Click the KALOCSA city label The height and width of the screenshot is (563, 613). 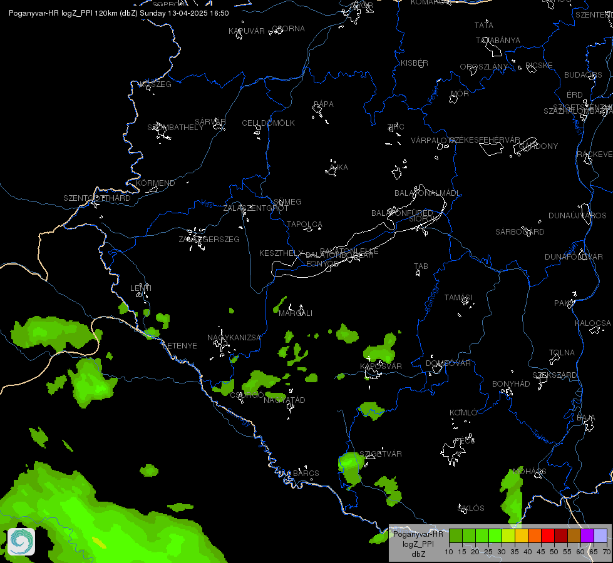(x=593, y=323)
